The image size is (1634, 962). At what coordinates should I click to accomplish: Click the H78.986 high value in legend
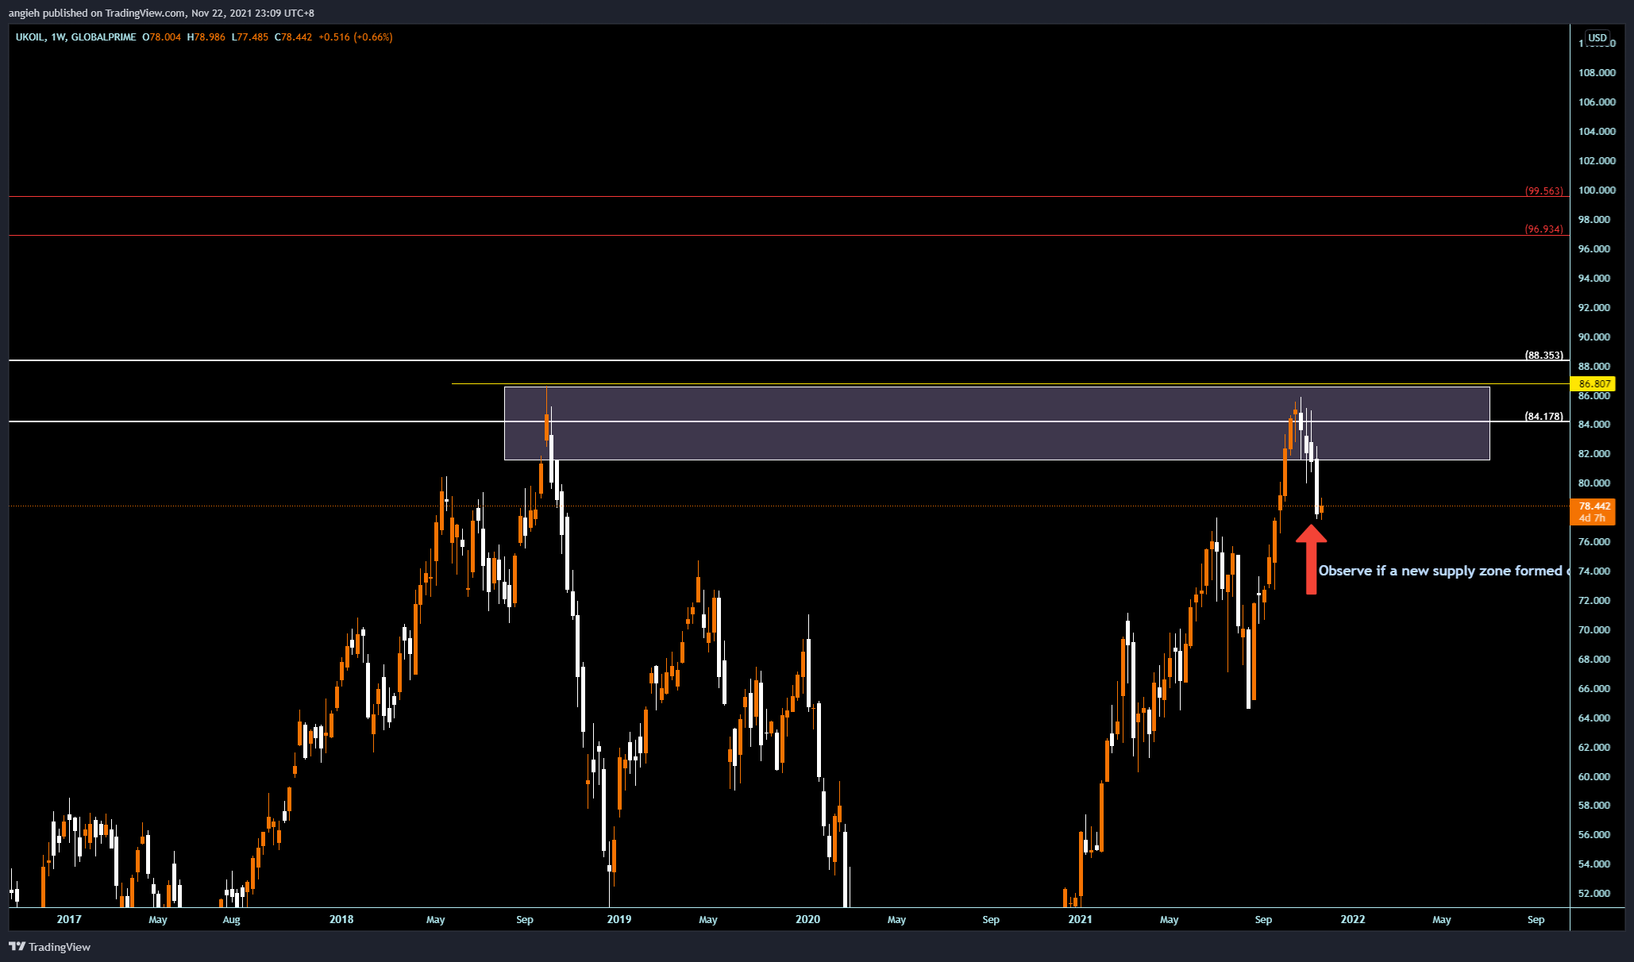coord(206,37)
